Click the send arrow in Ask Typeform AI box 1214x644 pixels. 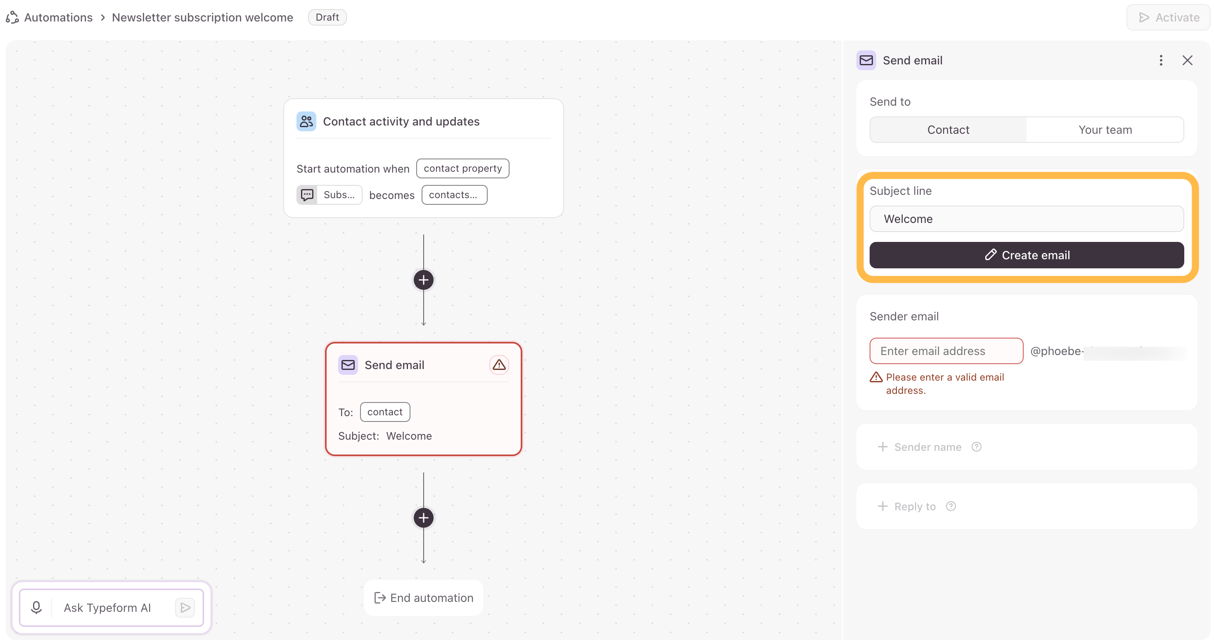185,607
